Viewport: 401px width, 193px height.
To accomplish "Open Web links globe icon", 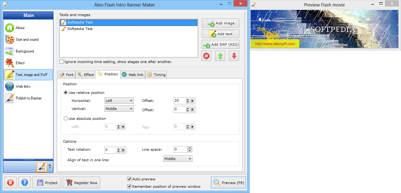I will [10, 86].
